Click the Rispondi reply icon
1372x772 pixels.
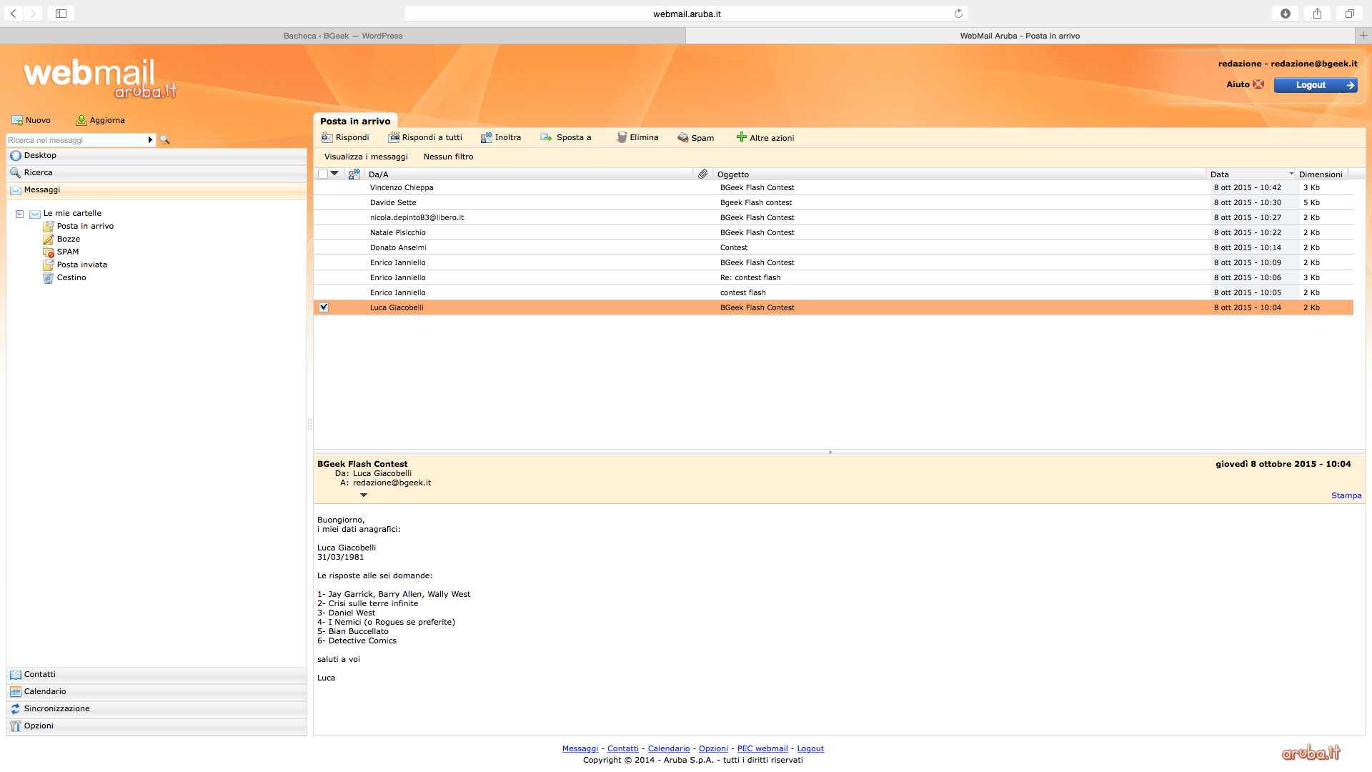coord(327,137)
